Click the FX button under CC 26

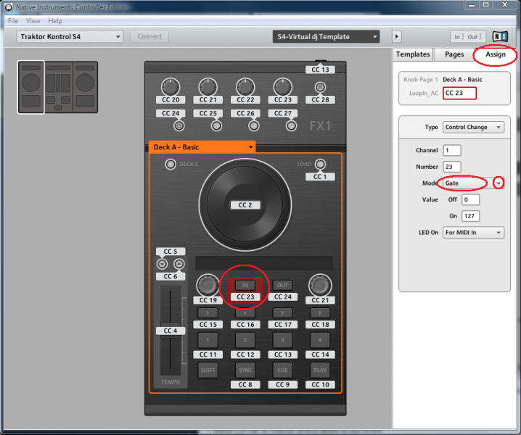254,126
